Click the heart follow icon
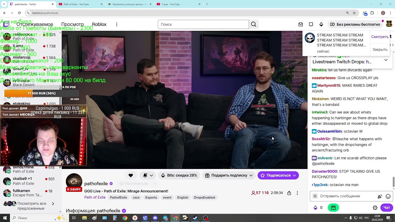Image resolution: width=395 pixels, height=222 pixels. pos(131,175)
